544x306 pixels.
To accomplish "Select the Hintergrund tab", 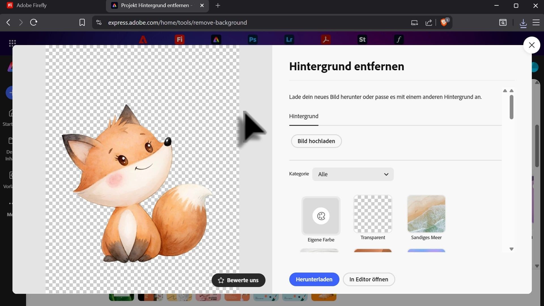I will [x=303, y=116].
